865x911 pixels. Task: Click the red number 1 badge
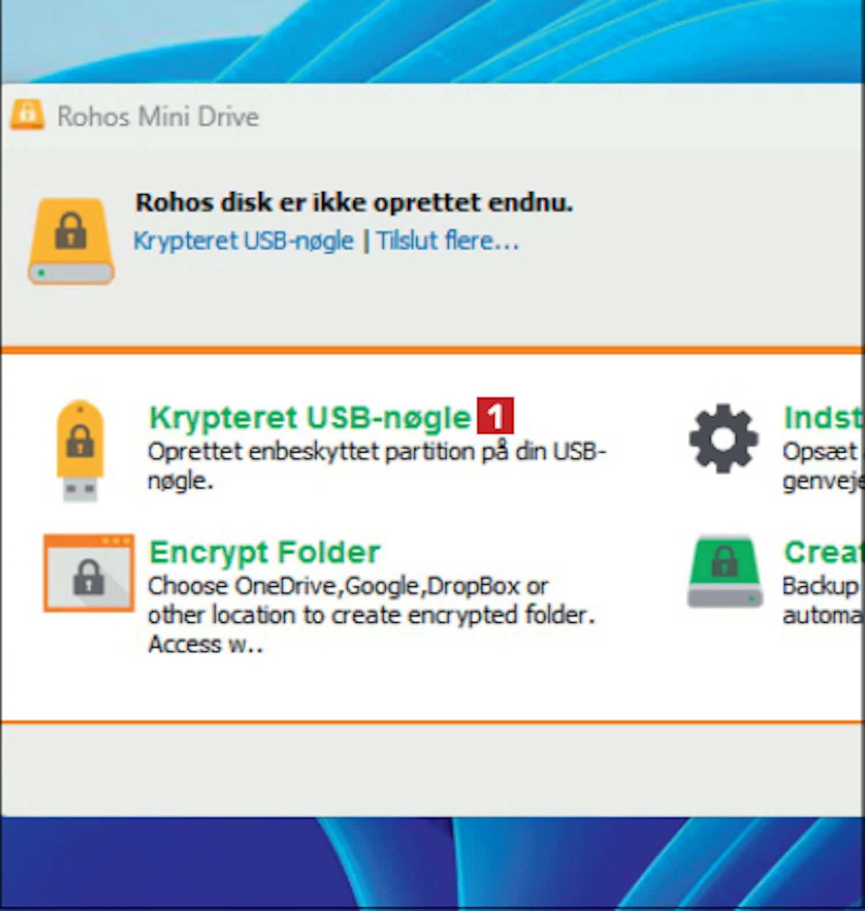(x=495, y=416)
